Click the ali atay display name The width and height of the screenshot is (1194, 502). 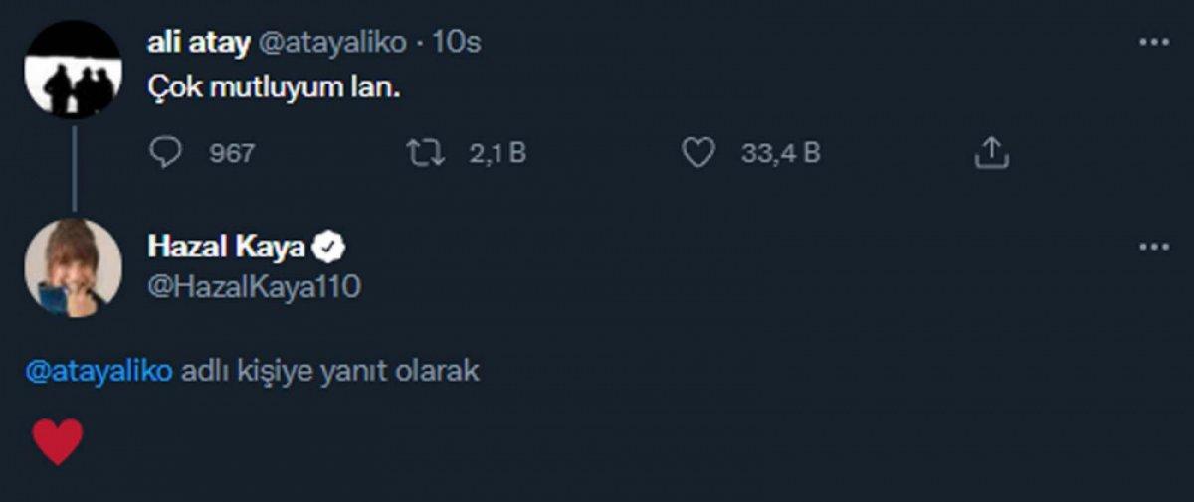[198, 43]
